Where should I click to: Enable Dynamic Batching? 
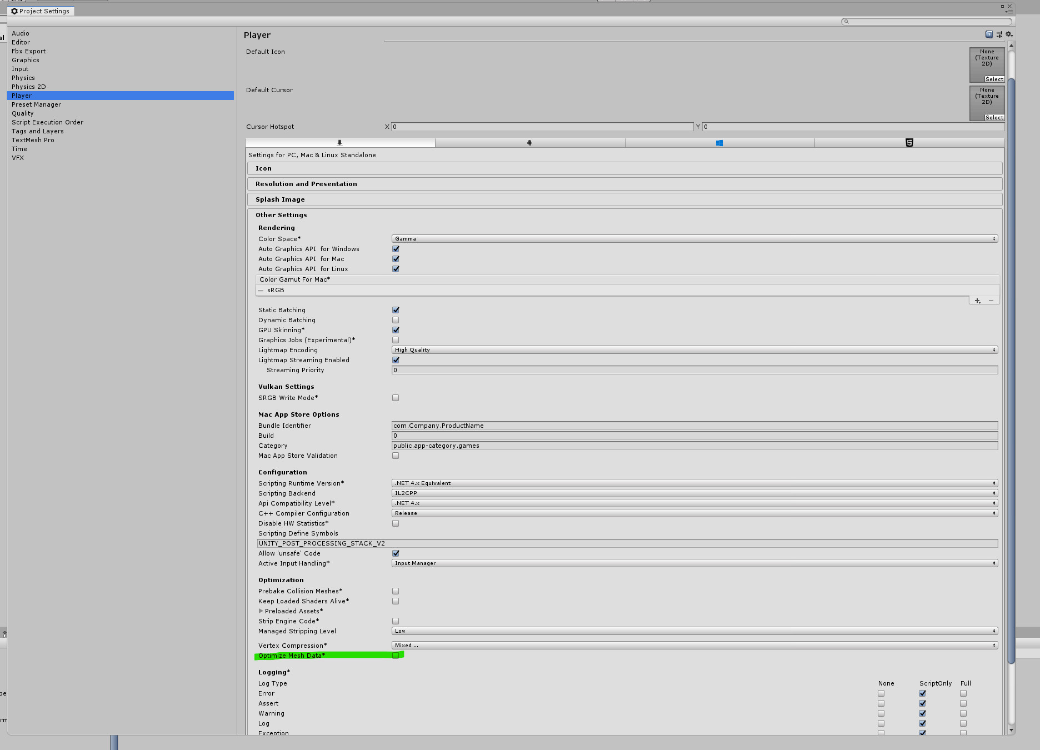tap(395, 319)
